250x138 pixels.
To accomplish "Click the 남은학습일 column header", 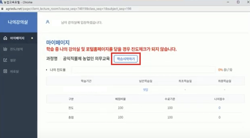I will coord(146,81).
